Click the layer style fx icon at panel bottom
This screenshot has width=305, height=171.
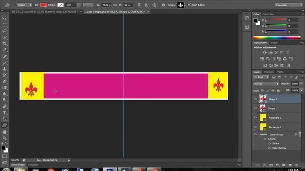tap(264, 165)
